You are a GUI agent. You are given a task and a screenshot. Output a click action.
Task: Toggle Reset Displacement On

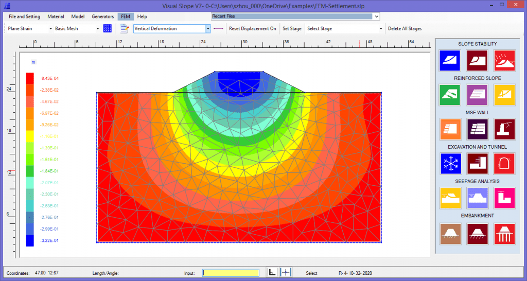tap(253, 29)
